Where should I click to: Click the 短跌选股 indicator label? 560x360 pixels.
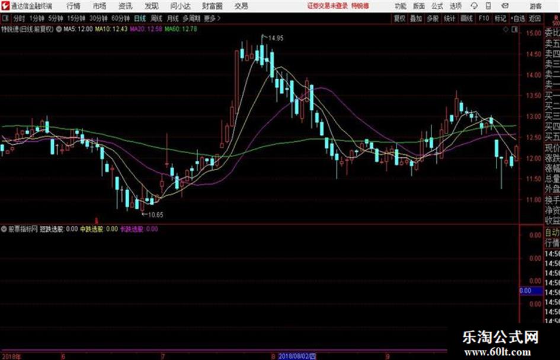(x=59, y=229)
